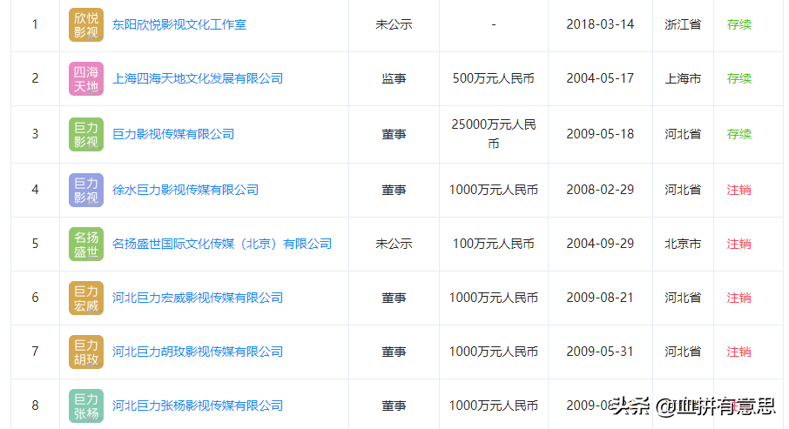
Task: Click 1000万元人民币 in 巨力宏威 row
Action: 493,298
